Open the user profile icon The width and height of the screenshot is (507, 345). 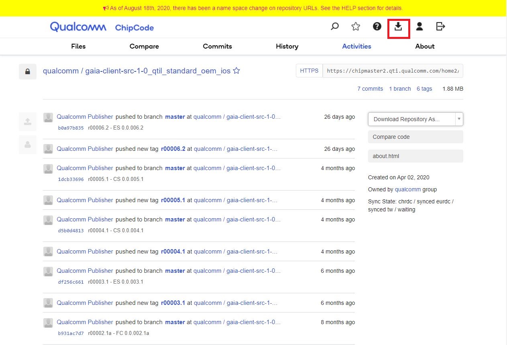coord(419,26)
